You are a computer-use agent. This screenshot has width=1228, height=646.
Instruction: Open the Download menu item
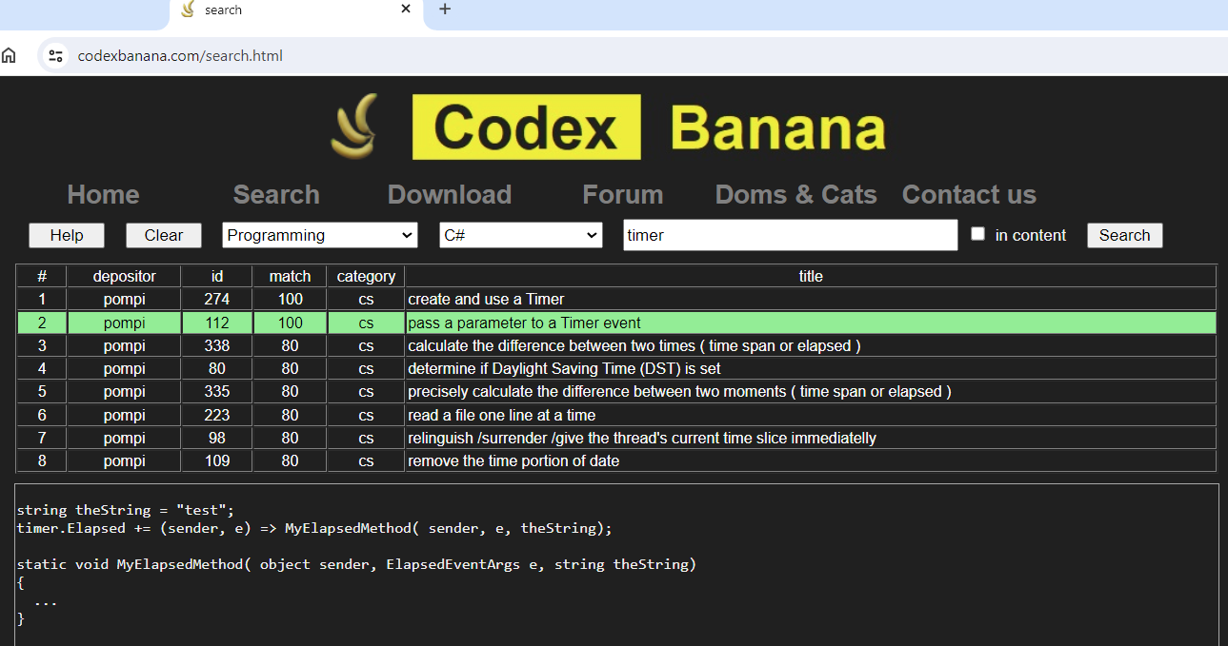450,194
